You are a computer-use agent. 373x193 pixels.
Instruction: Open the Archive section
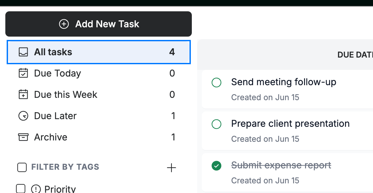click(x=99, y=137)
